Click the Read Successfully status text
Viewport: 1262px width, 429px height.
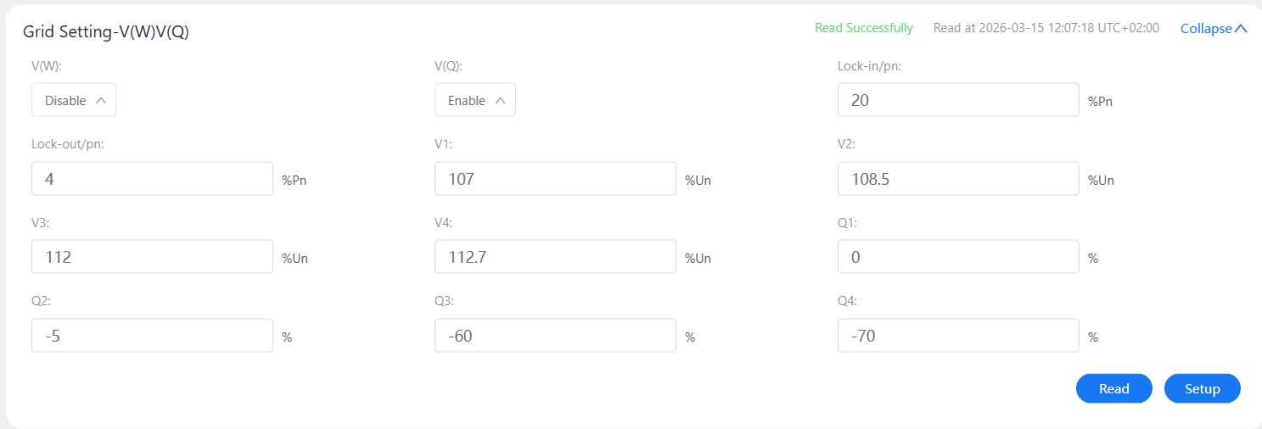863,28
